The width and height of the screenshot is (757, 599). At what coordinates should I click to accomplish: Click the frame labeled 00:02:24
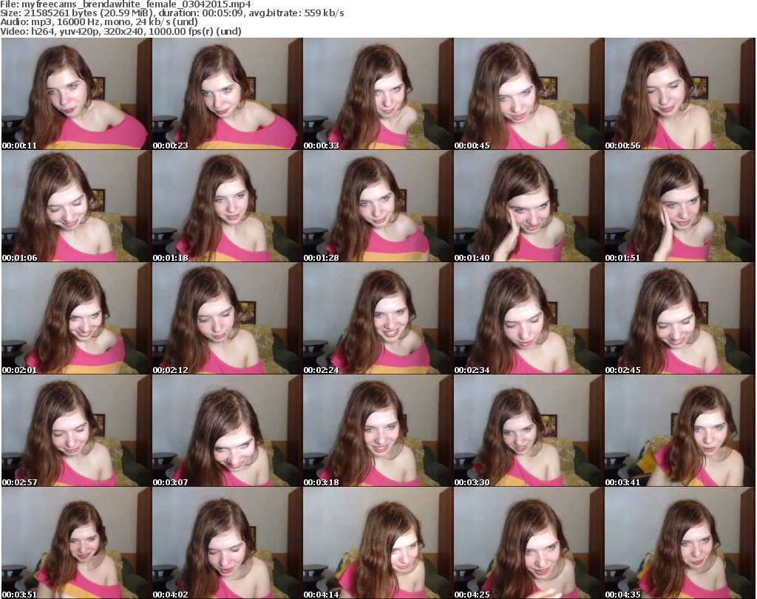pos(378,319)
